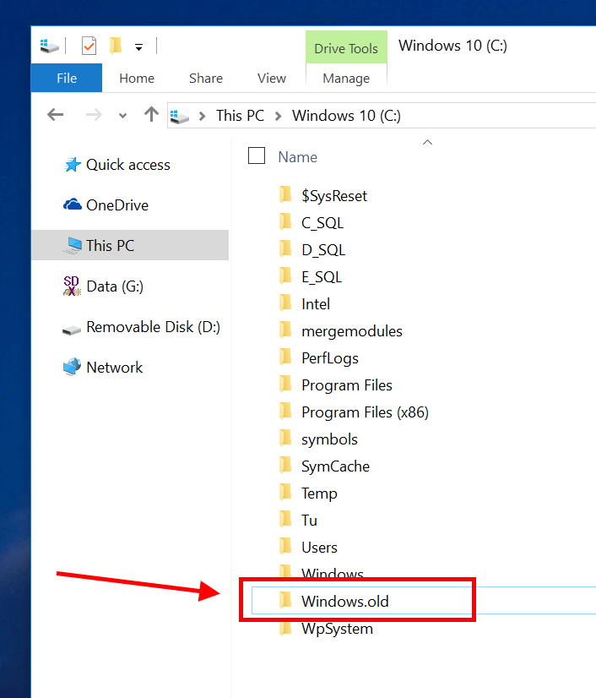The image size is (596, 698).
Task: Go back with the left arrow
Action: (x=56, y=115)
